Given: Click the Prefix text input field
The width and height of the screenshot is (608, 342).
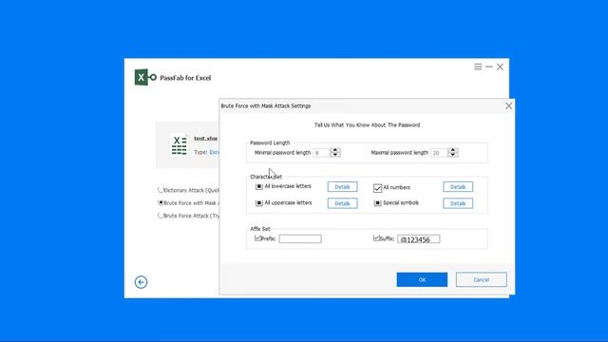Looking at the screenshot, I should click(300, 238).
